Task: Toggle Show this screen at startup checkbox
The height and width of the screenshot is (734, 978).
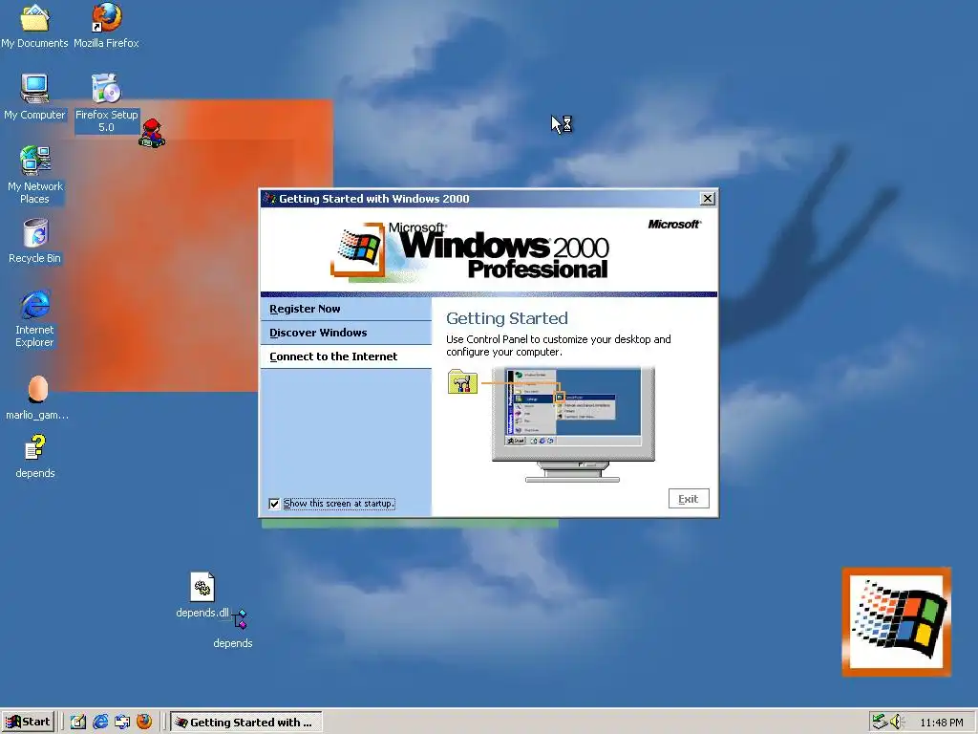Action: coord(274,504)
